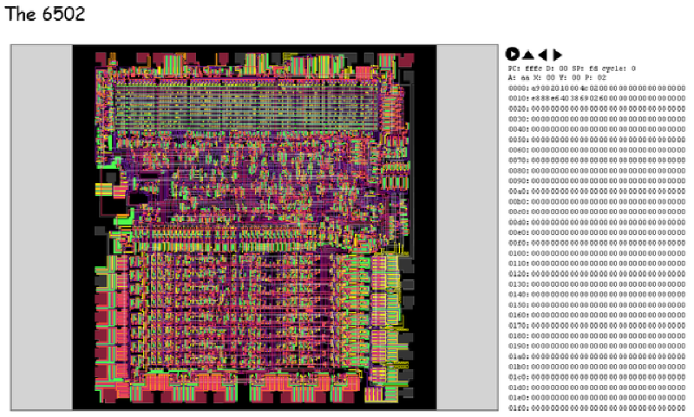
Task: Click the up-triangle reset icon
Action: 527,55
